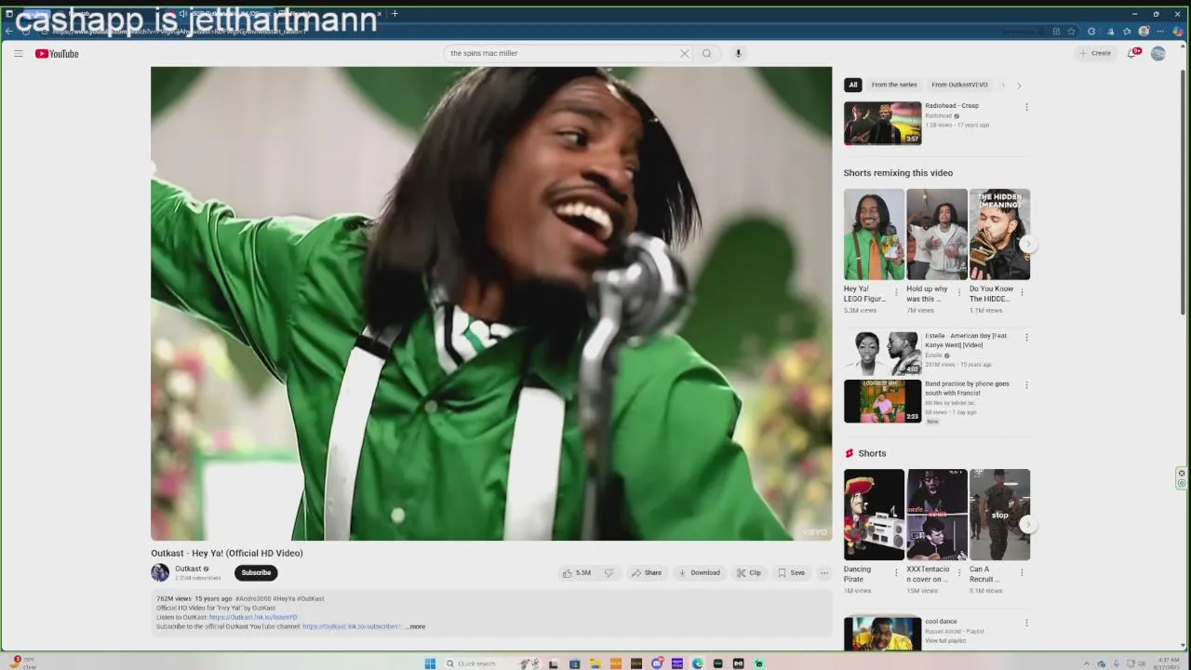
Task: Open the Outkast subscribe channel link
Action: (x=353, y=626)
